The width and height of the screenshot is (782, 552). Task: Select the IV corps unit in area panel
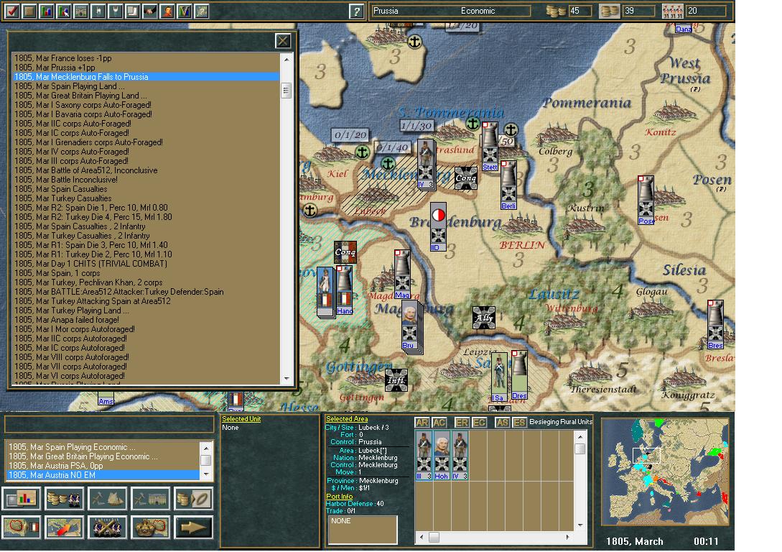pos(460,456)
